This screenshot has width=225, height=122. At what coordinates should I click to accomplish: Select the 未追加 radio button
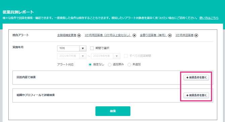[129, 65]
